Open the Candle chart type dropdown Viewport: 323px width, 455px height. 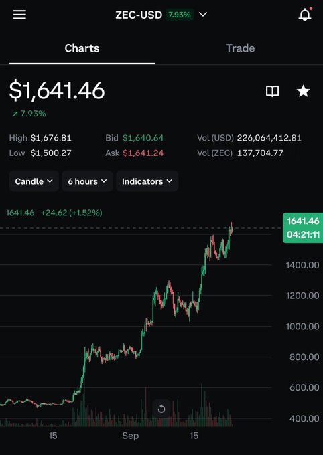point(34,181)
